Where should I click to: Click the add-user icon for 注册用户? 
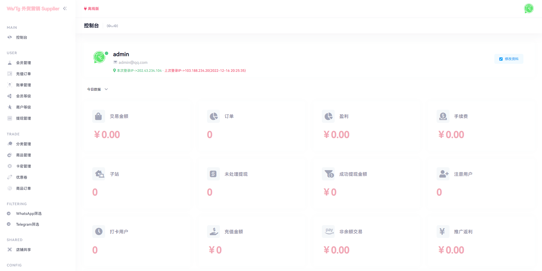point(443,174)
